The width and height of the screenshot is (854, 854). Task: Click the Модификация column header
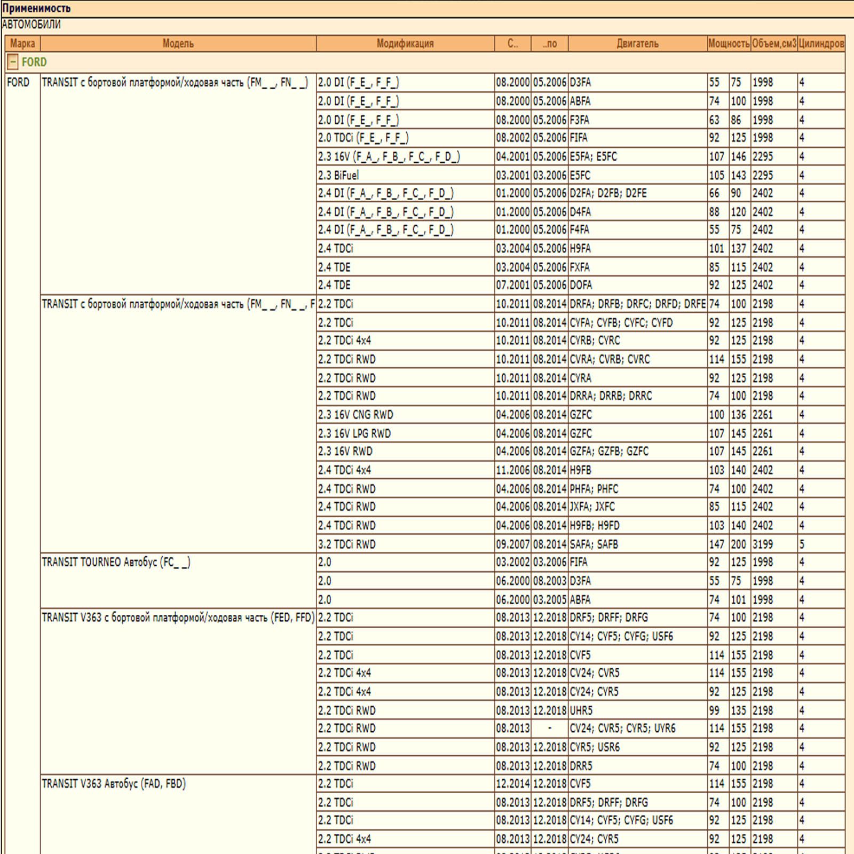point(405,44)
